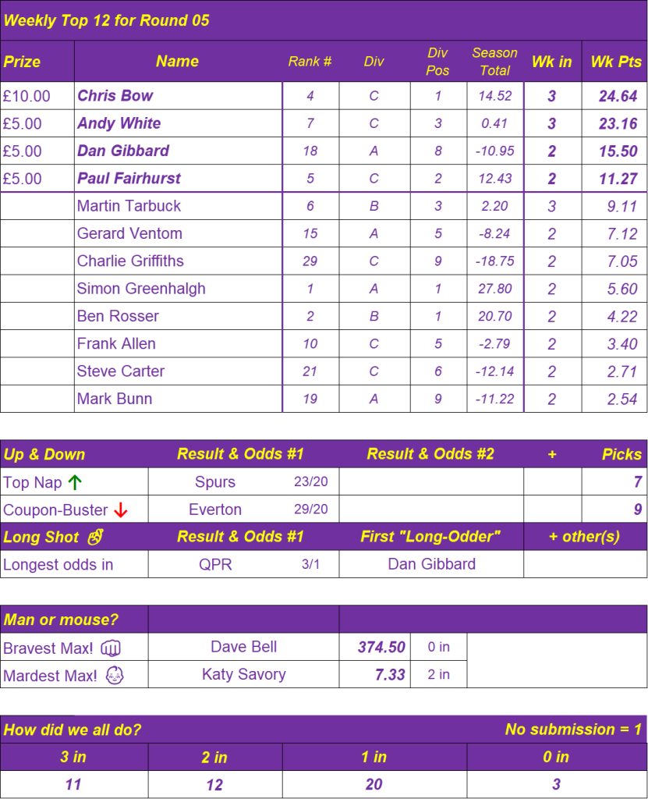Click the 3/1 odds value
The width and height of the screenshot is (648, 799).
(311, 564)
